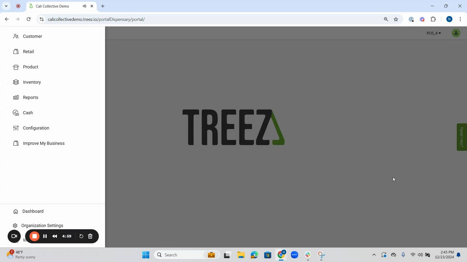Open Wi-Fi network settings in tray
This screenshot has width=467, height=262.
click(413, 255)
